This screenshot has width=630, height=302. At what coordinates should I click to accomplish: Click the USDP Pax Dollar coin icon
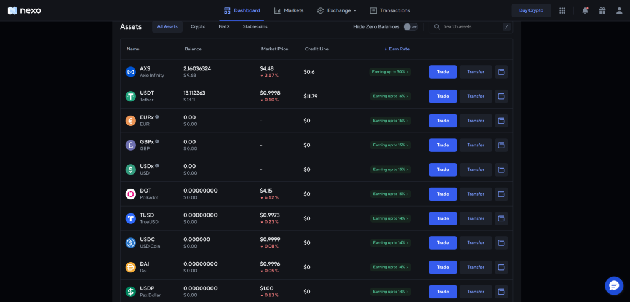tap(130, 292)
